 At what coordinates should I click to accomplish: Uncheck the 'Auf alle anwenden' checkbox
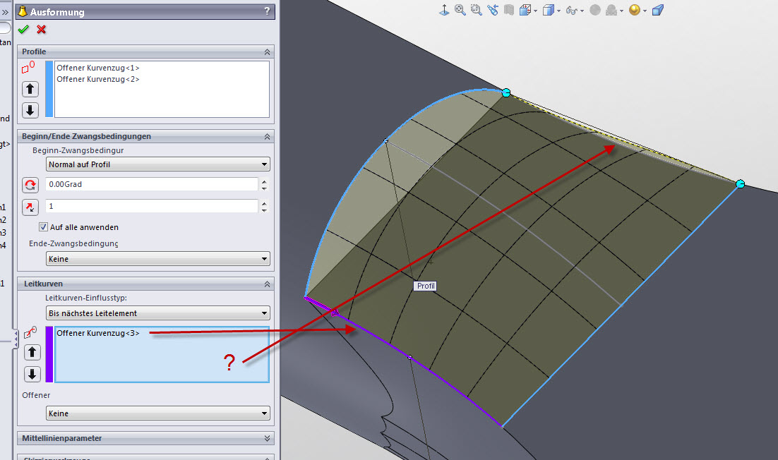coord(43,227)
